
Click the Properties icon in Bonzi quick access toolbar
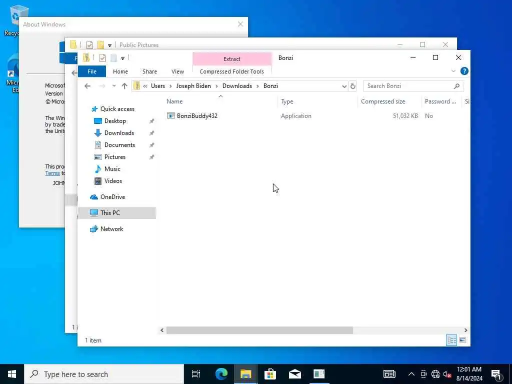pos(102,58)
